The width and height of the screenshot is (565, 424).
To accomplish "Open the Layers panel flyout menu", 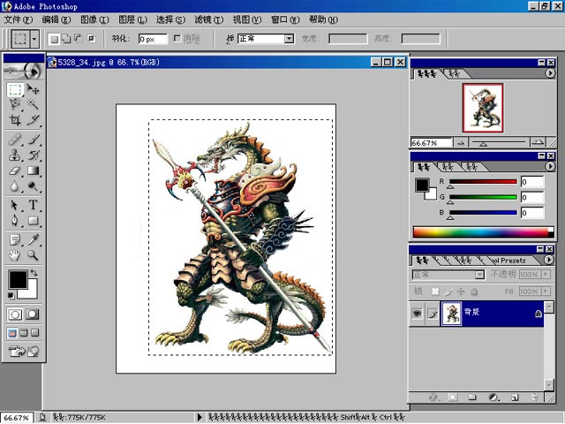I will pos(549,260).
